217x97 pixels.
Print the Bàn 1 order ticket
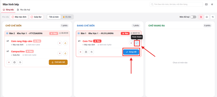[86, 52]
